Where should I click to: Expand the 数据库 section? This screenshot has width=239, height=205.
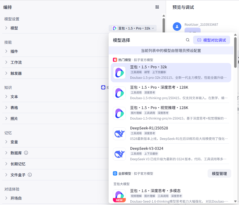(6, 153)
